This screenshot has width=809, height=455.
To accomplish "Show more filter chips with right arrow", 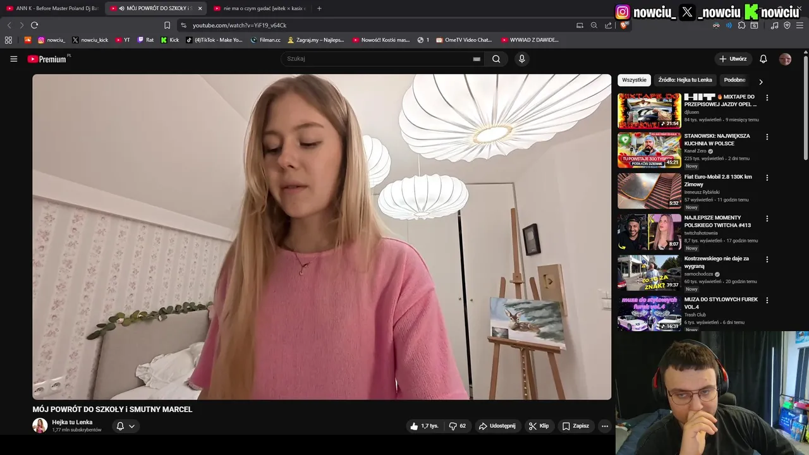I will tap(760, 82).
